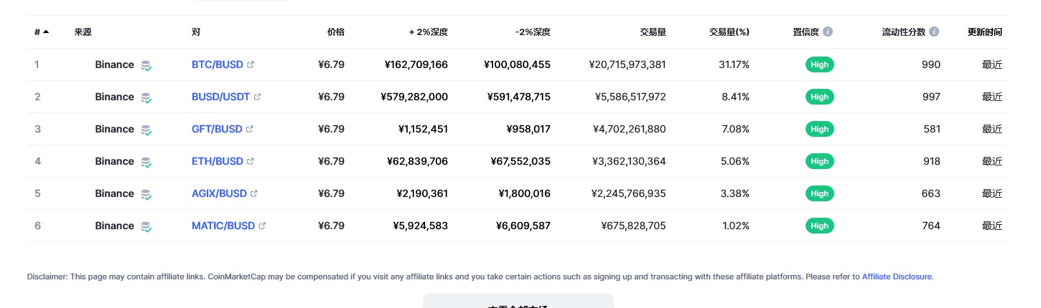Viewport: 1041px width, 308px height.
Task: Open the GFT/BUSD trading pair link
Action: (217, 129)
